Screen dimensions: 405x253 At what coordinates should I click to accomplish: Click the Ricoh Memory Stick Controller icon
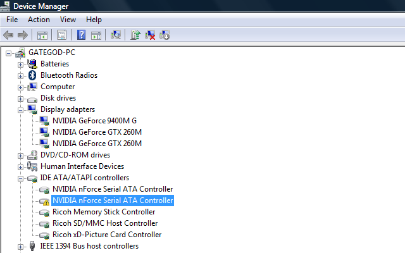(x=44, y=213)
